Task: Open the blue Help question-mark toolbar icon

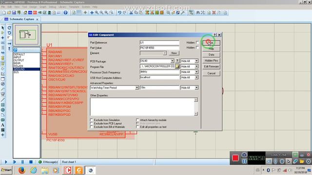Action: pos(65,13)
